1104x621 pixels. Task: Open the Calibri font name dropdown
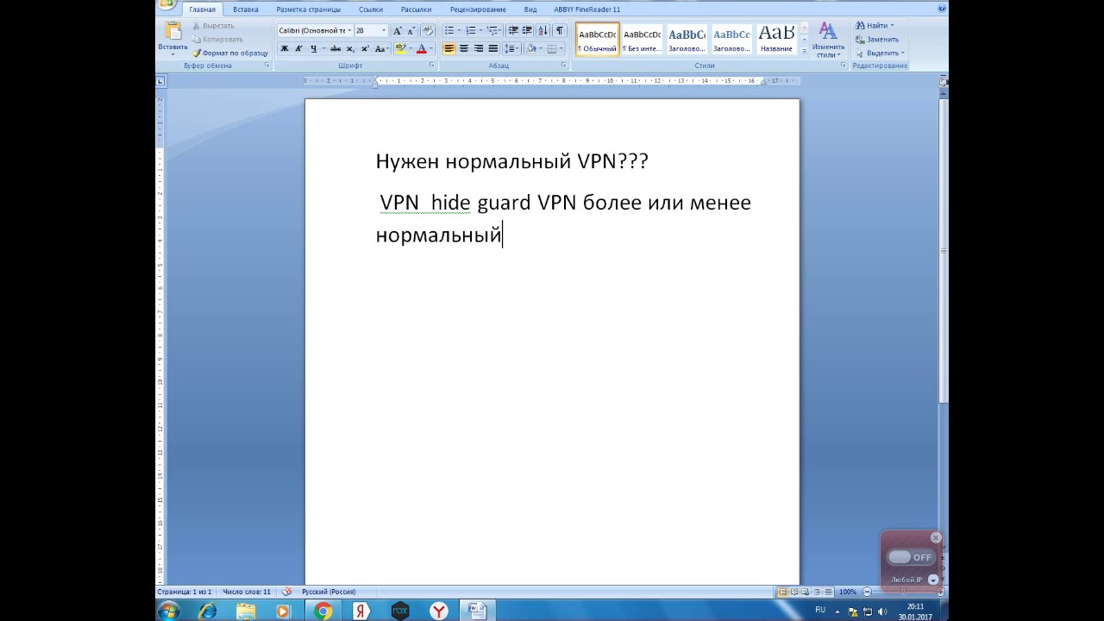click(349, 30)
